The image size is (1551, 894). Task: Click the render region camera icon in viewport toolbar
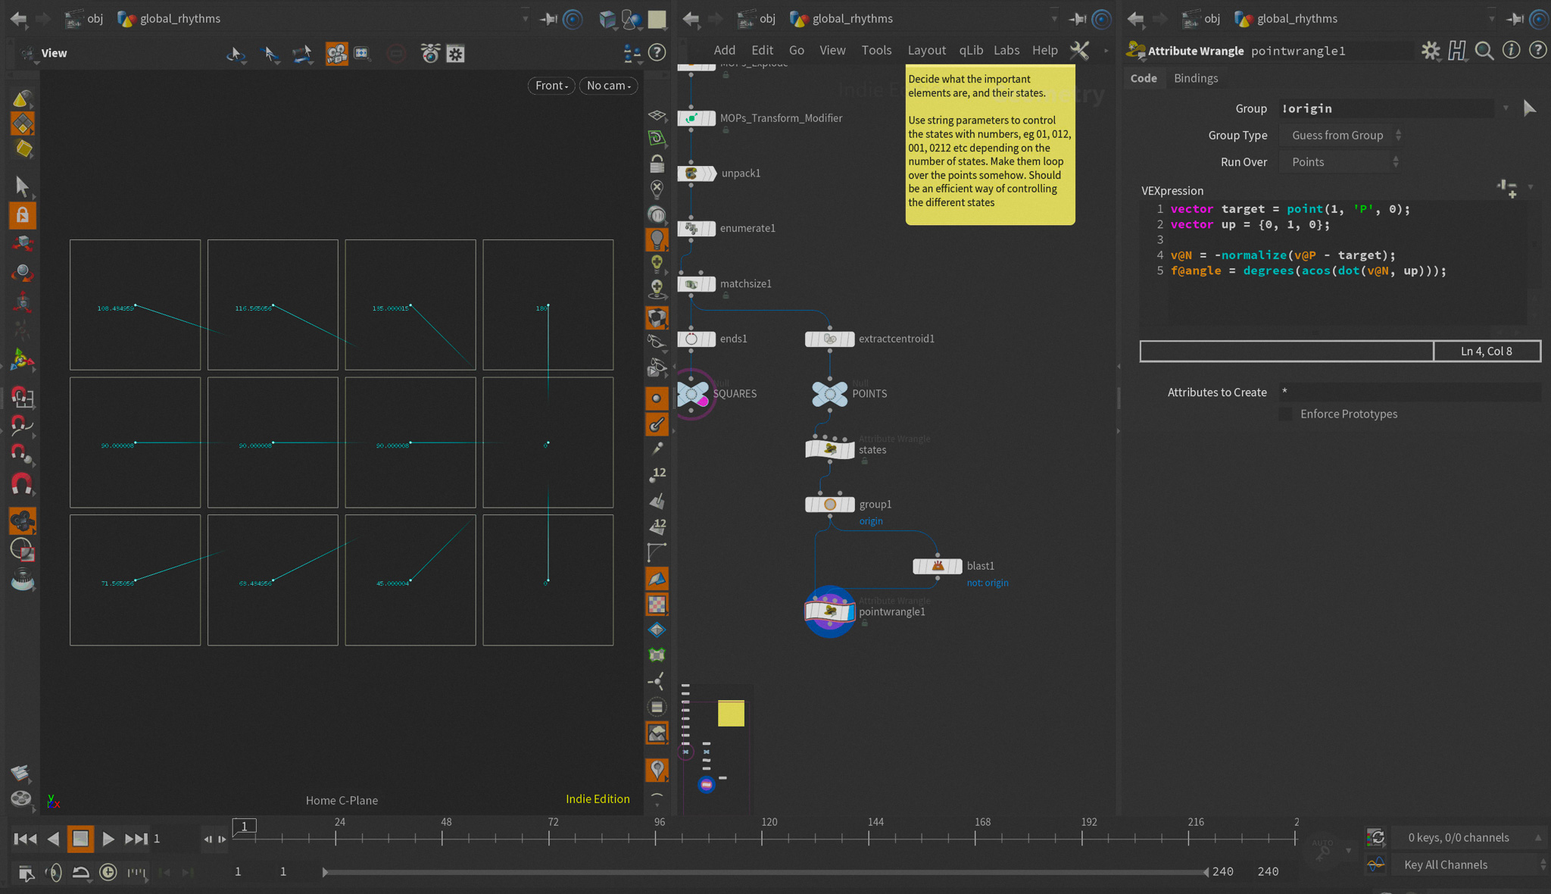336,53
